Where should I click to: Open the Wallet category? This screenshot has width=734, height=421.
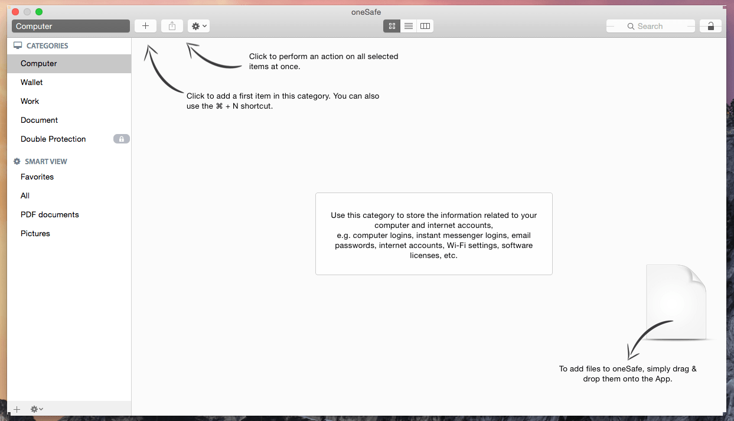(x=69, y=83)
